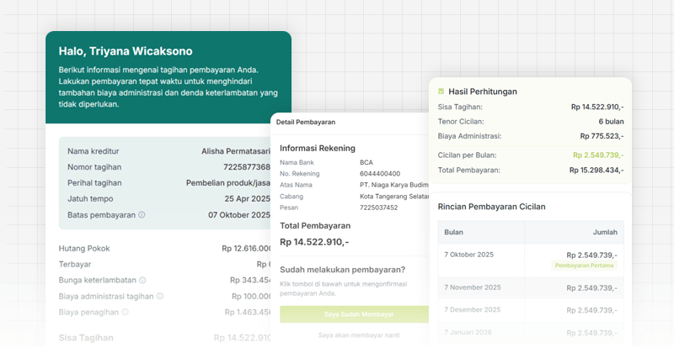Click the Hasil Perhitungan calculator icon
Viewport: 674px width, 347px height.
[442, 91]
